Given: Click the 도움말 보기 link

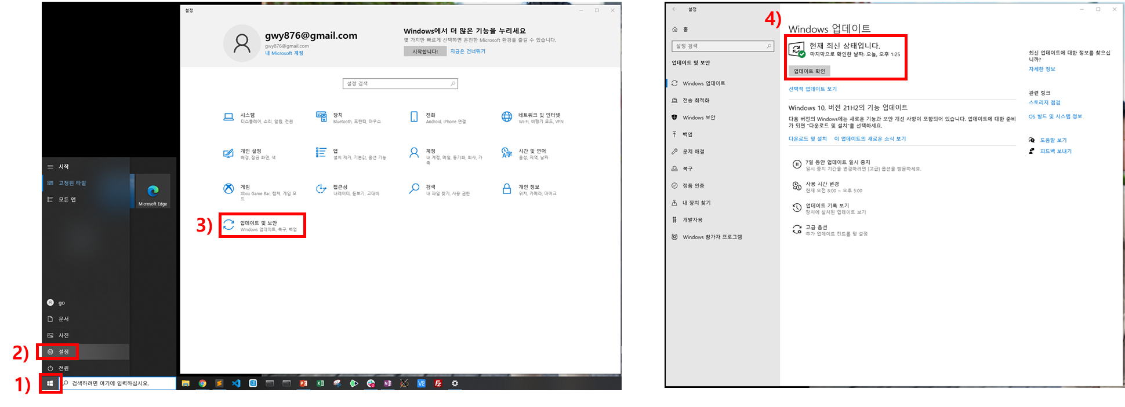Looking at the screenshot, I should pyautogui.click(x=1053, y=140).
